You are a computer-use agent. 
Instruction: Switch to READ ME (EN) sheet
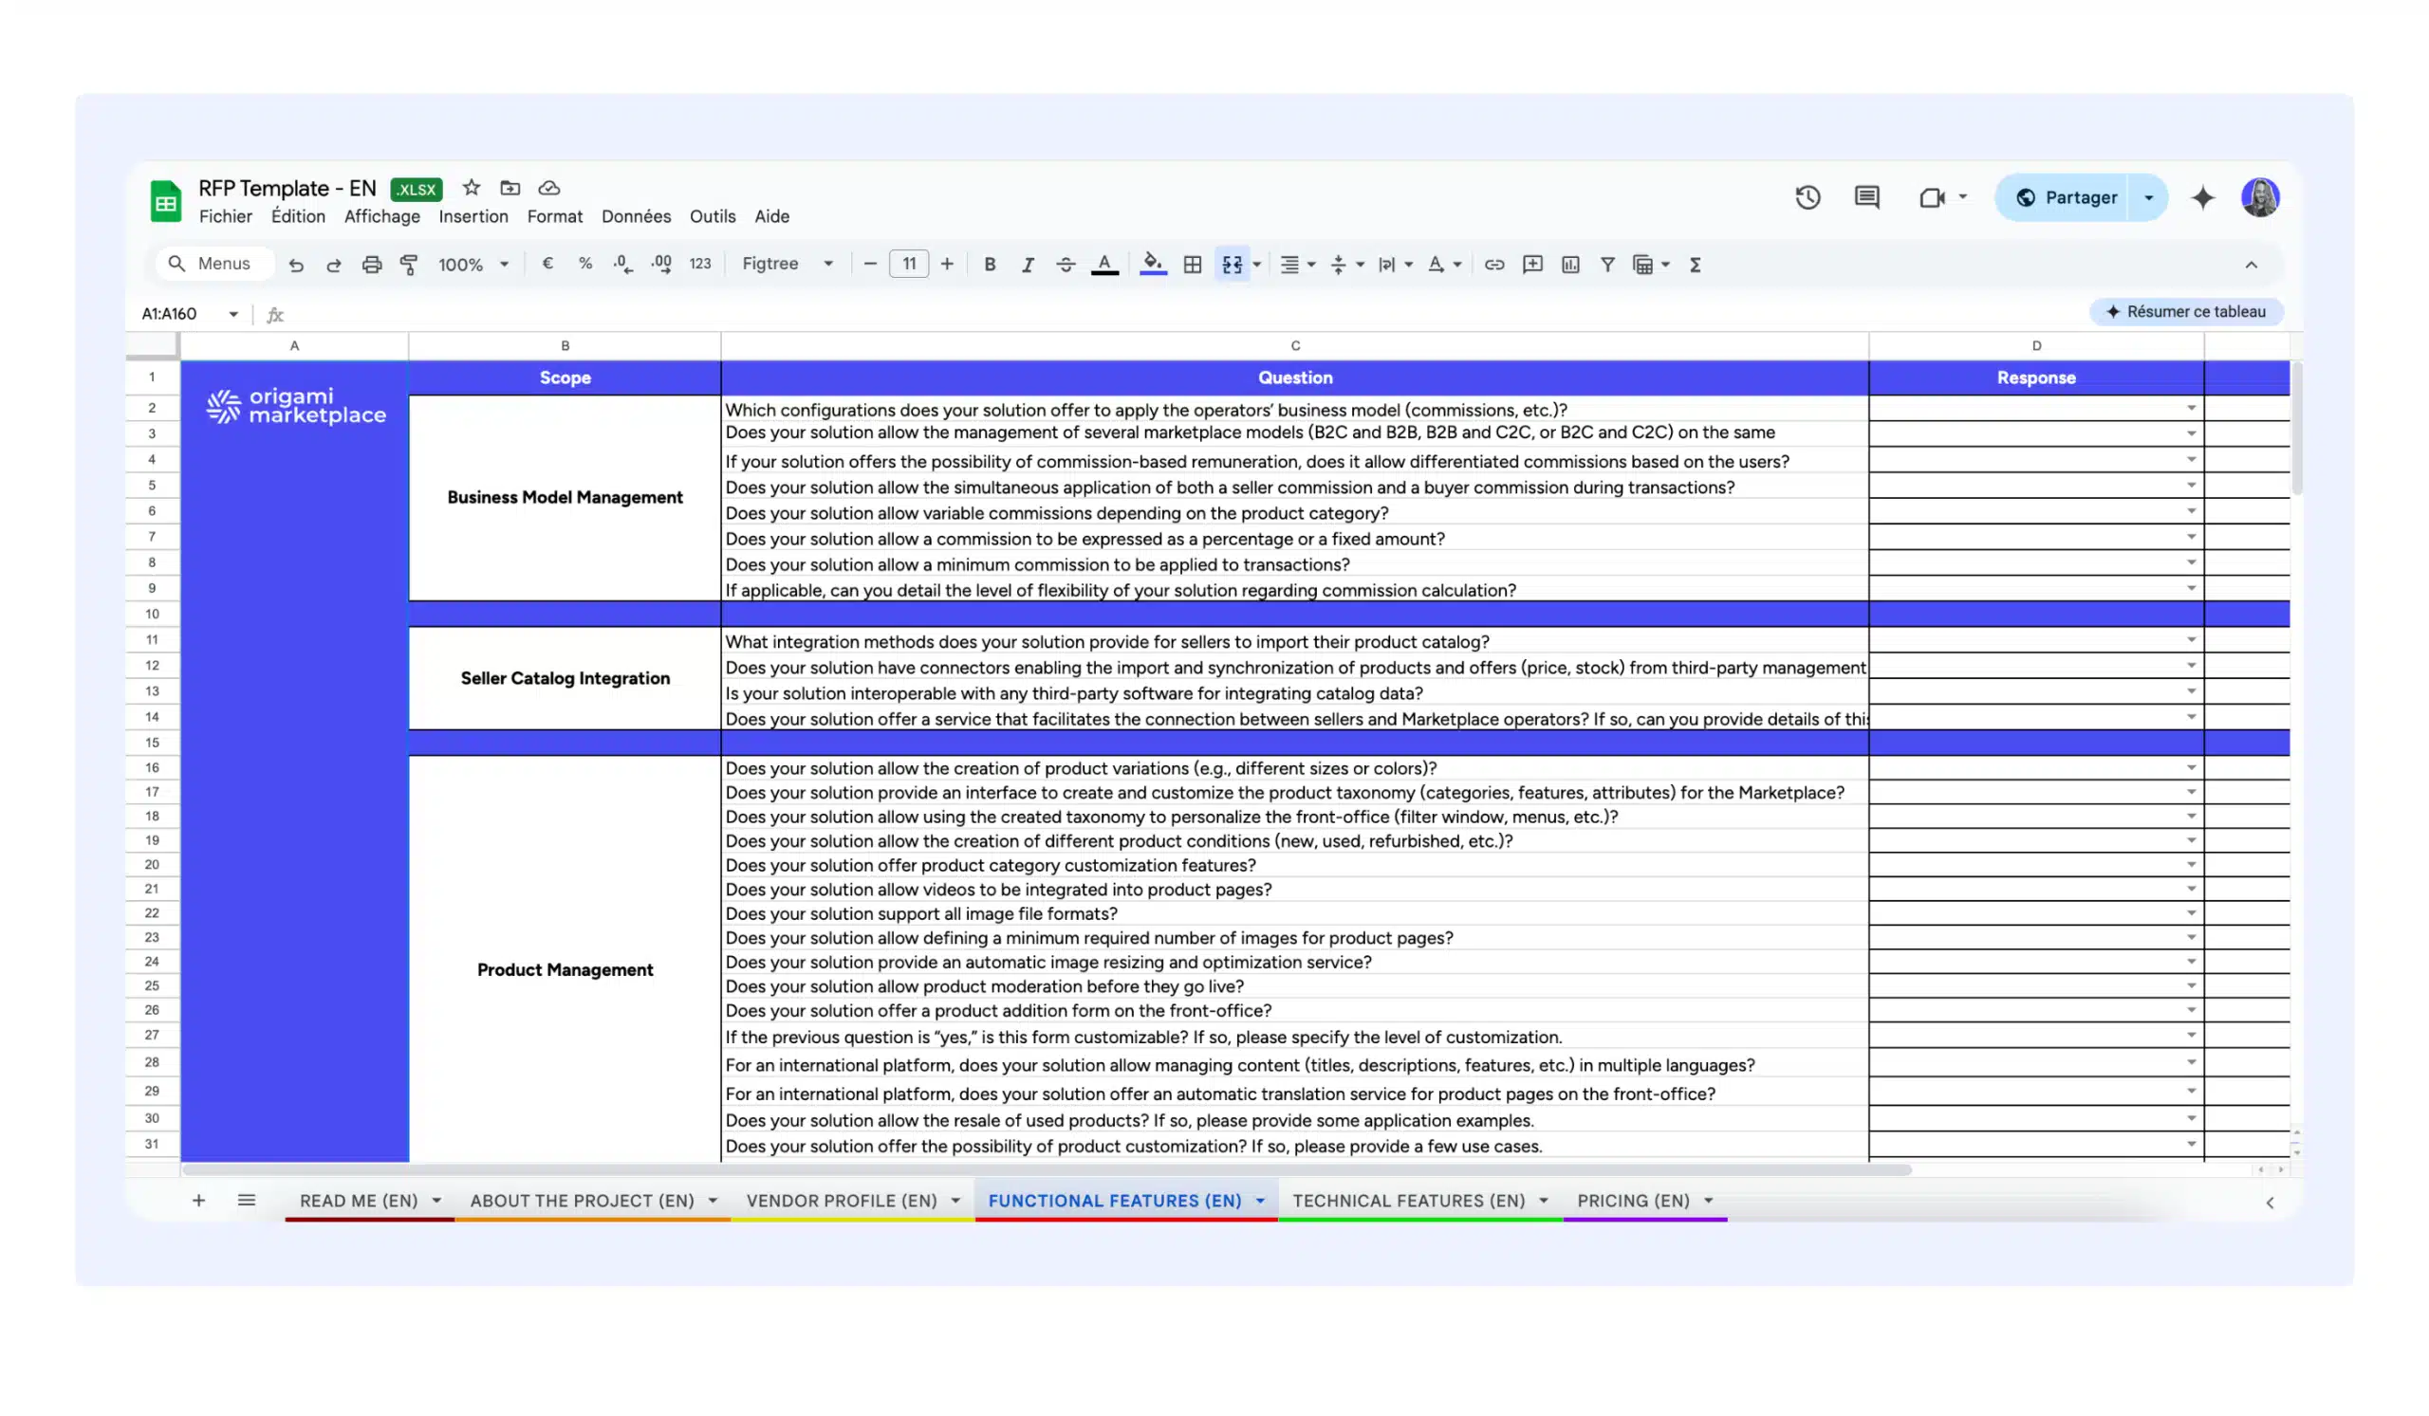pos(359,1202)
